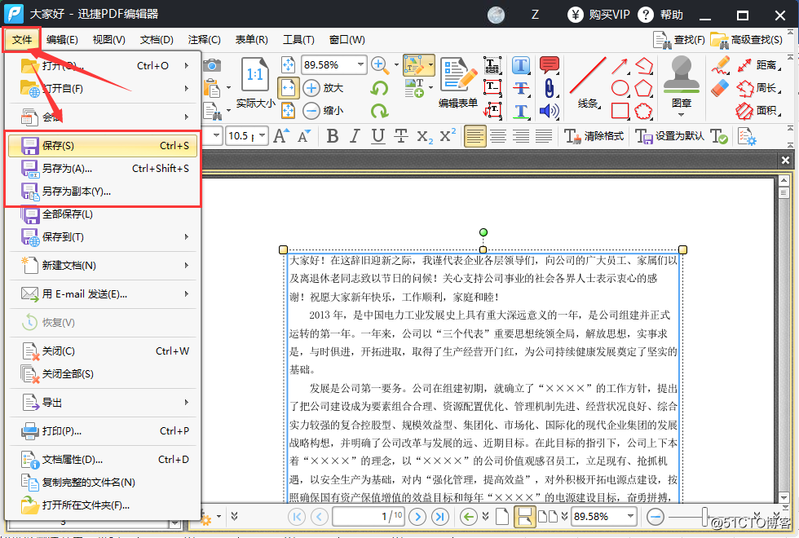Click the attachment paperclip icon
This screenshot has width=799, height=538.
[x=550, y=88]
